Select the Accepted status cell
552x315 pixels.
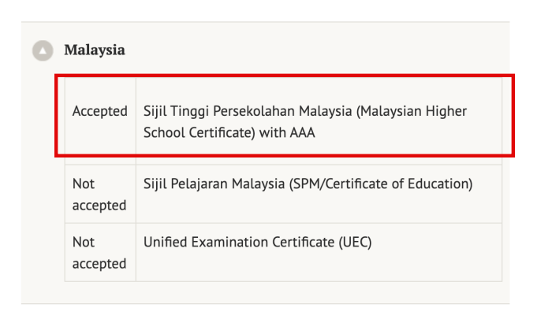coord(99,111)
